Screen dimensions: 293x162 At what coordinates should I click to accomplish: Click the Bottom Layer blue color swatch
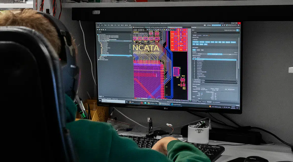(x=149, y=99)
